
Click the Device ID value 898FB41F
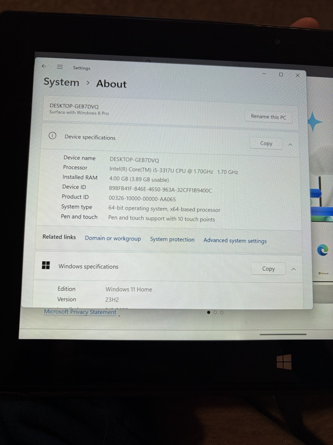click(x=160, y=189)
